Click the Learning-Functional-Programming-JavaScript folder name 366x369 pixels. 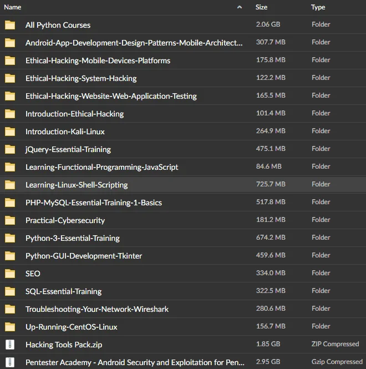coord(101,167)
